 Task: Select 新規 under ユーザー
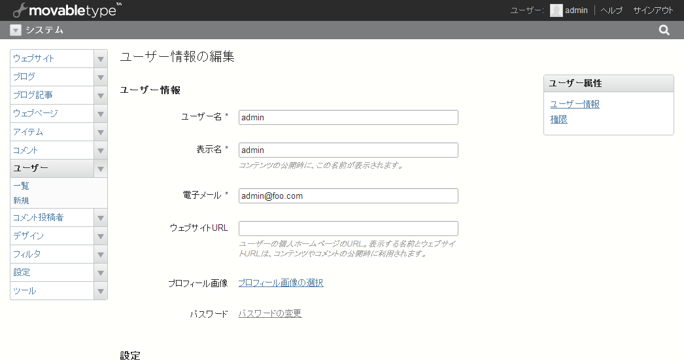[x=21, y=200]
